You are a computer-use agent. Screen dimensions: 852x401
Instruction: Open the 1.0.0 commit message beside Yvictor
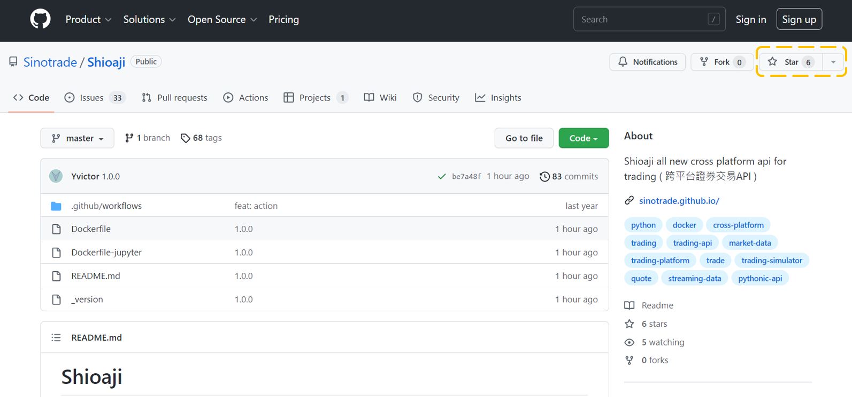tap(111, 176)
